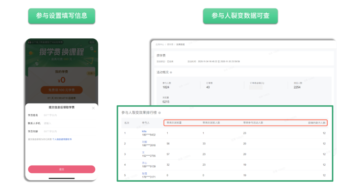Viewport: 344px width, 194px height.
Task: Click the 参与人数 value 1824
Action: [x=166, y=87]
